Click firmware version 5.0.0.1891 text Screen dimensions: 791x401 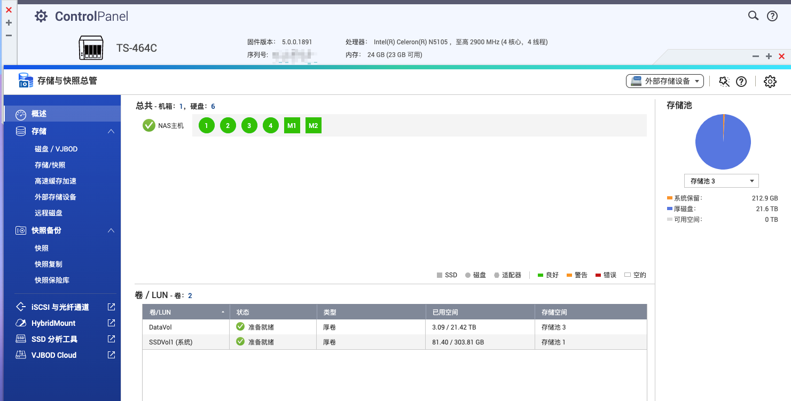(297, 42)
